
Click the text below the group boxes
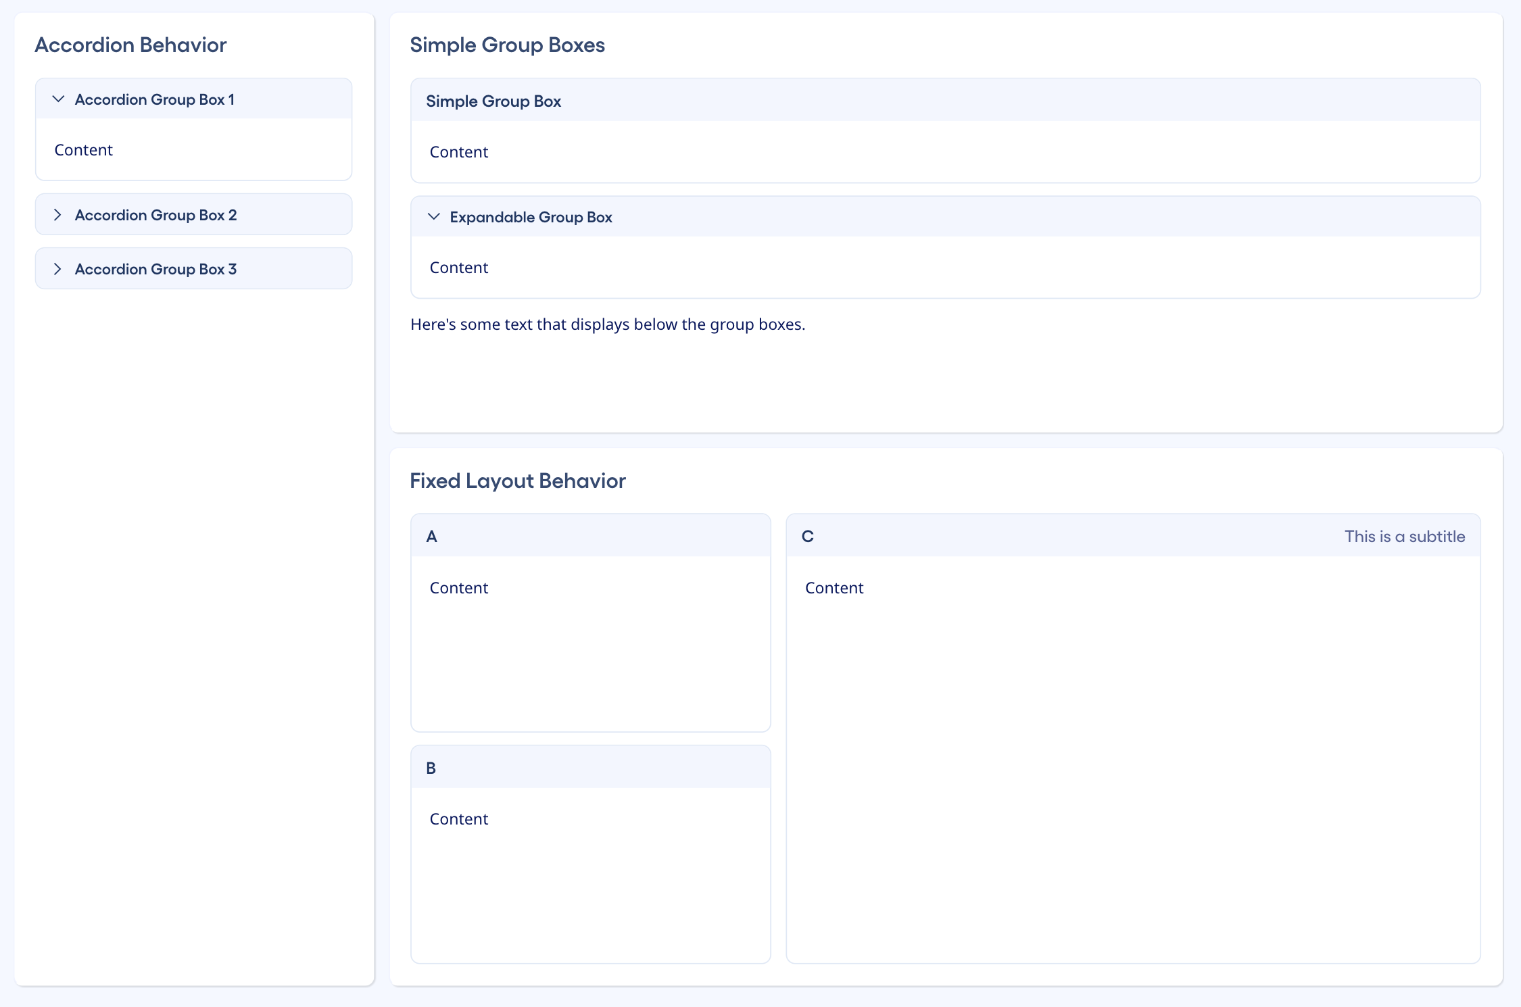coord(608,324)
